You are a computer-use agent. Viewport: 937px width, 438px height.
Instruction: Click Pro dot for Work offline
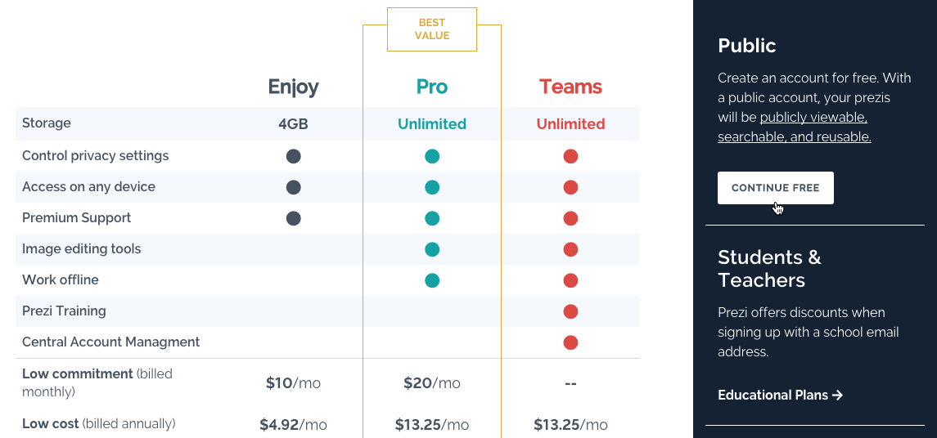[432, 280]
